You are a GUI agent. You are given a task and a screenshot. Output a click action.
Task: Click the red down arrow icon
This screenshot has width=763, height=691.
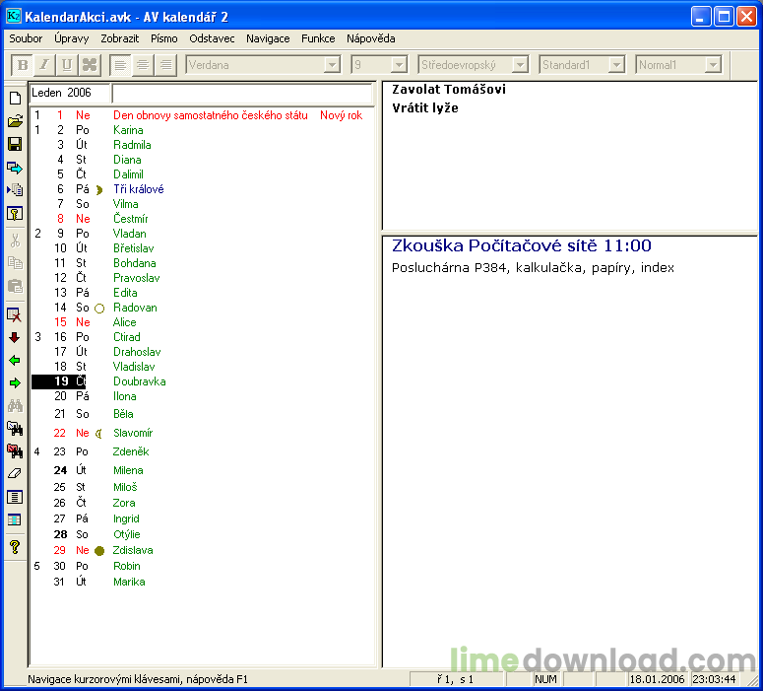point(15,337)
